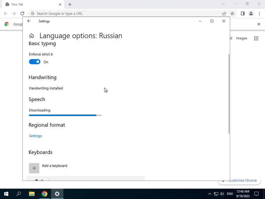Minimize the Settings window
Screen dimensions: 265x199
(200, 21)
